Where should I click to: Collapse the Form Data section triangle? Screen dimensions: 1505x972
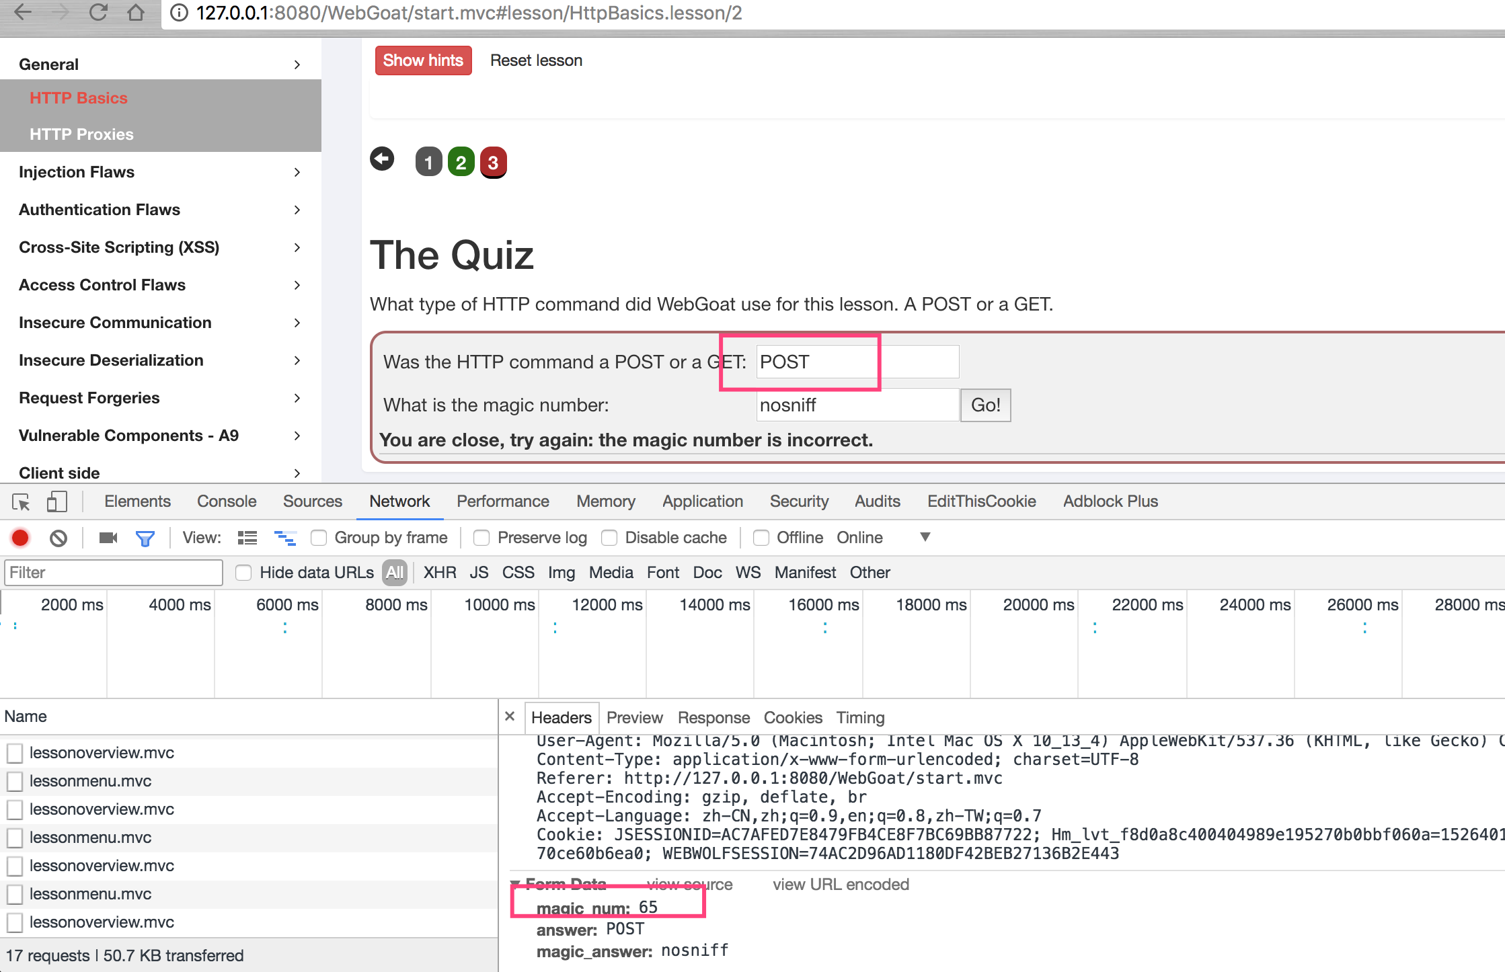click(515, 884)
